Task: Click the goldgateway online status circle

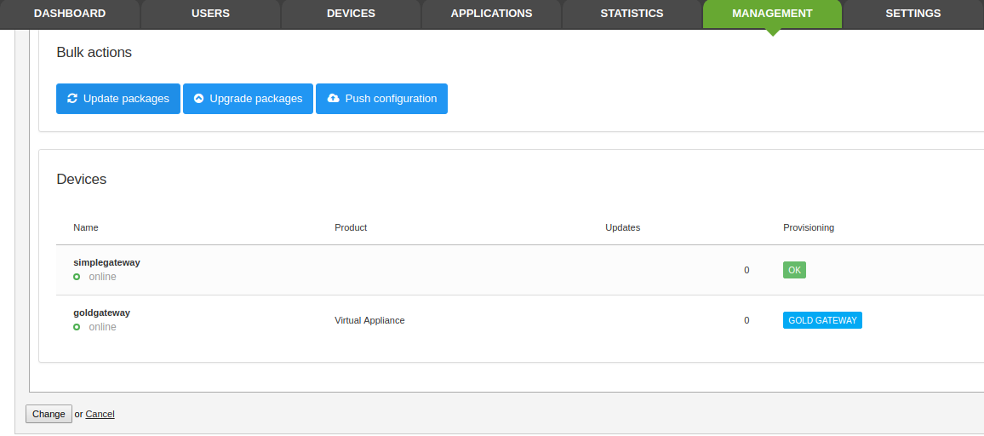Action: point(77,327)
